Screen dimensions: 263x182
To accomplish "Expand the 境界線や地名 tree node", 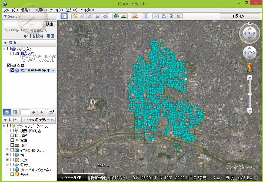I will 7,130.
